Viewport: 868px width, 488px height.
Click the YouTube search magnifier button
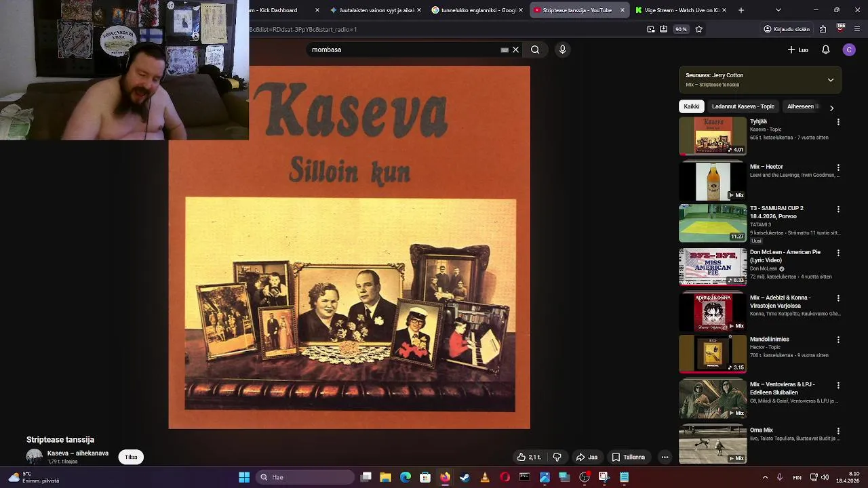coord(535,49)
